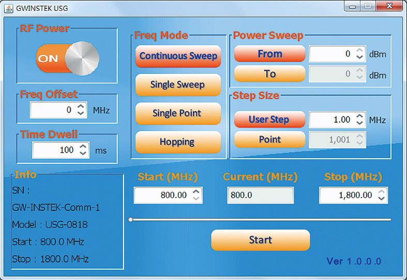Viewport: 407px width, 280px height.
Task: Toggle the RF Power ON switch
Action: tap(68, 59)
